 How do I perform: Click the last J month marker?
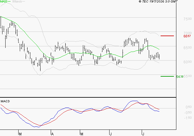click(143, 134)
